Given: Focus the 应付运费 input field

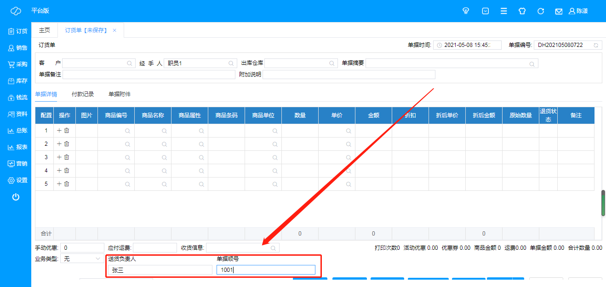Looking at the screenshot, I should (x=155, y=248).
